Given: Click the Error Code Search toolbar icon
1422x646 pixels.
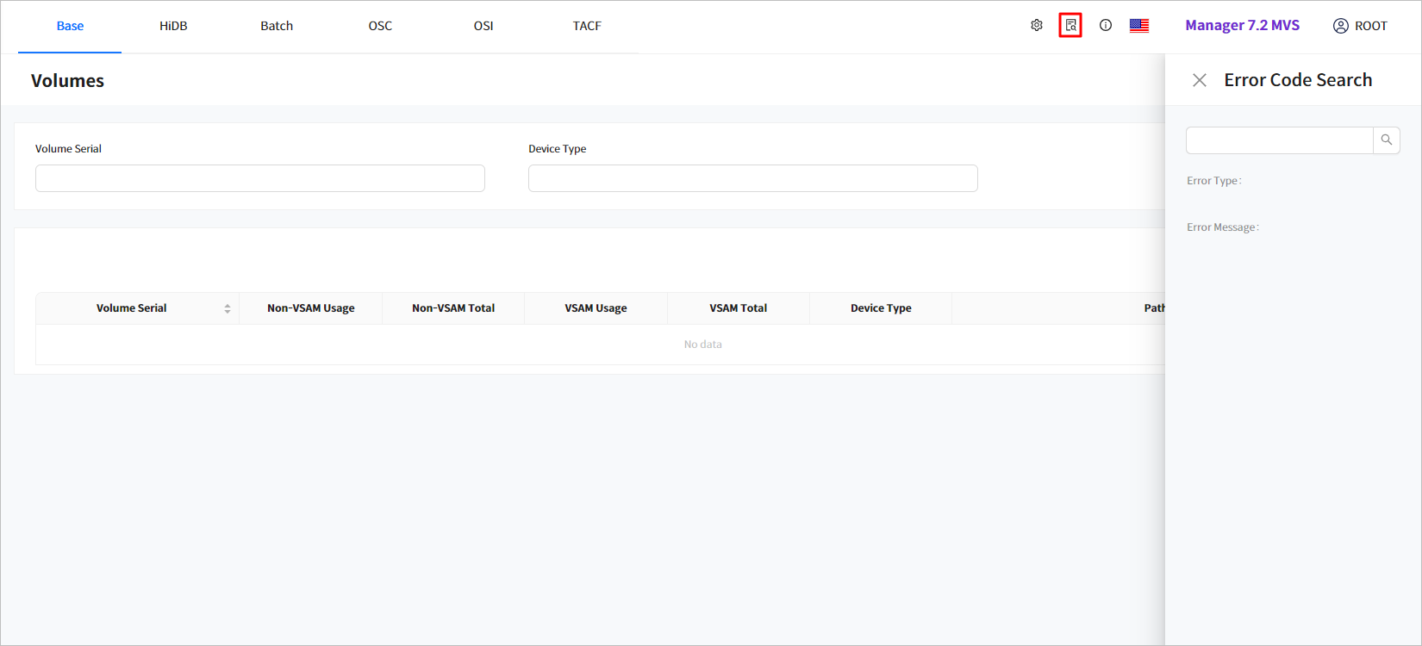Looking at the screenshot, I should pos(1070,26).
